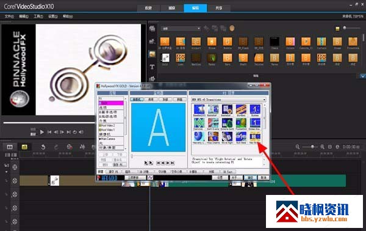Image resolution: width=366 pixels, height=231 pixels.
Task: Expand the HFX Transitions album dropdown
Action: (x=229, y=100)
